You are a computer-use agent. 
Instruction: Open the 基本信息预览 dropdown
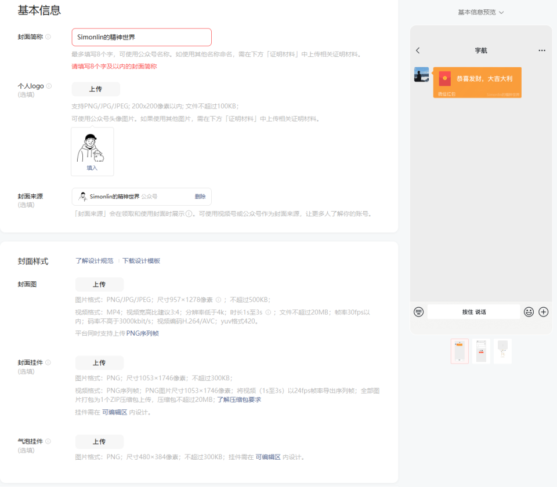480,12
